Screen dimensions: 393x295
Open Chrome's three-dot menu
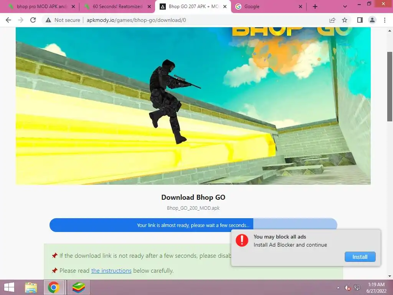(x=385, y=20)
